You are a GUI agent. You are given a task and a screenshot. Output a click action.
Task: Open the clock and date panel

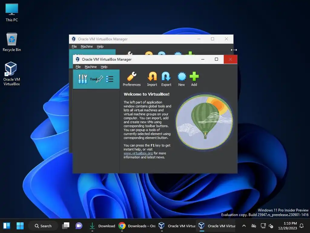pyautogui.click(x=288, y=226)
